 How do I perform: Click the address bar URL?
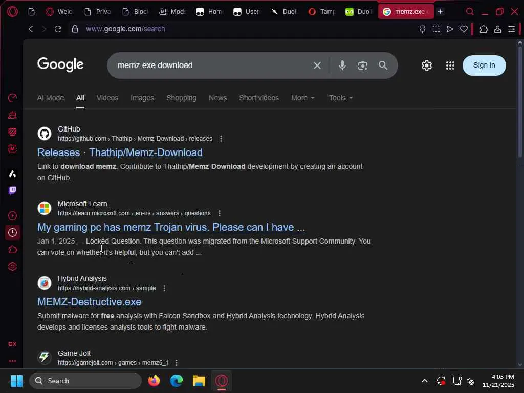(125, 29)
